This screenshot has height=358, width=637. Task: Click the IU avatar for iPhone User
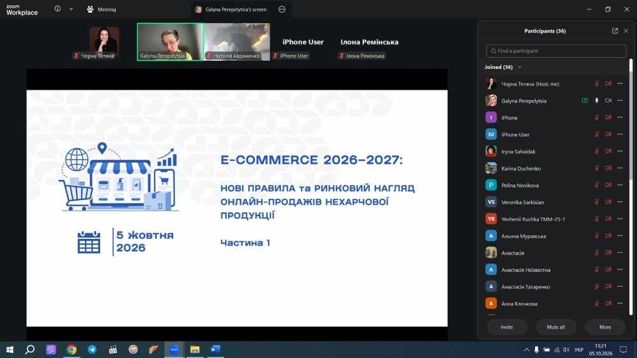pos(491,134)
